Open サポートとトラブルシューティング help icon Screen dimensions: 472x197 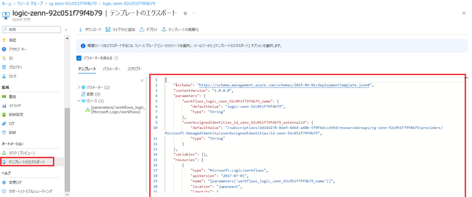(4, 191)
